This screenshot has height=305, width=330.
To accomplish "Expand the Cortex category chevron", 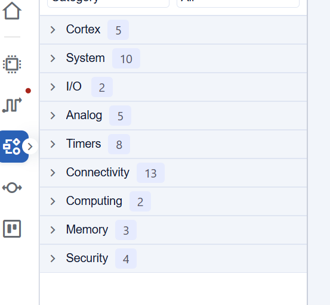I will point(53,30).
